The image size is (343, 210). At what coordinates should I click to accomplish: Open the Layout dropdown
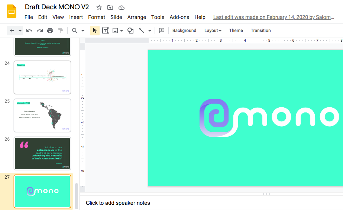(213, 31)
